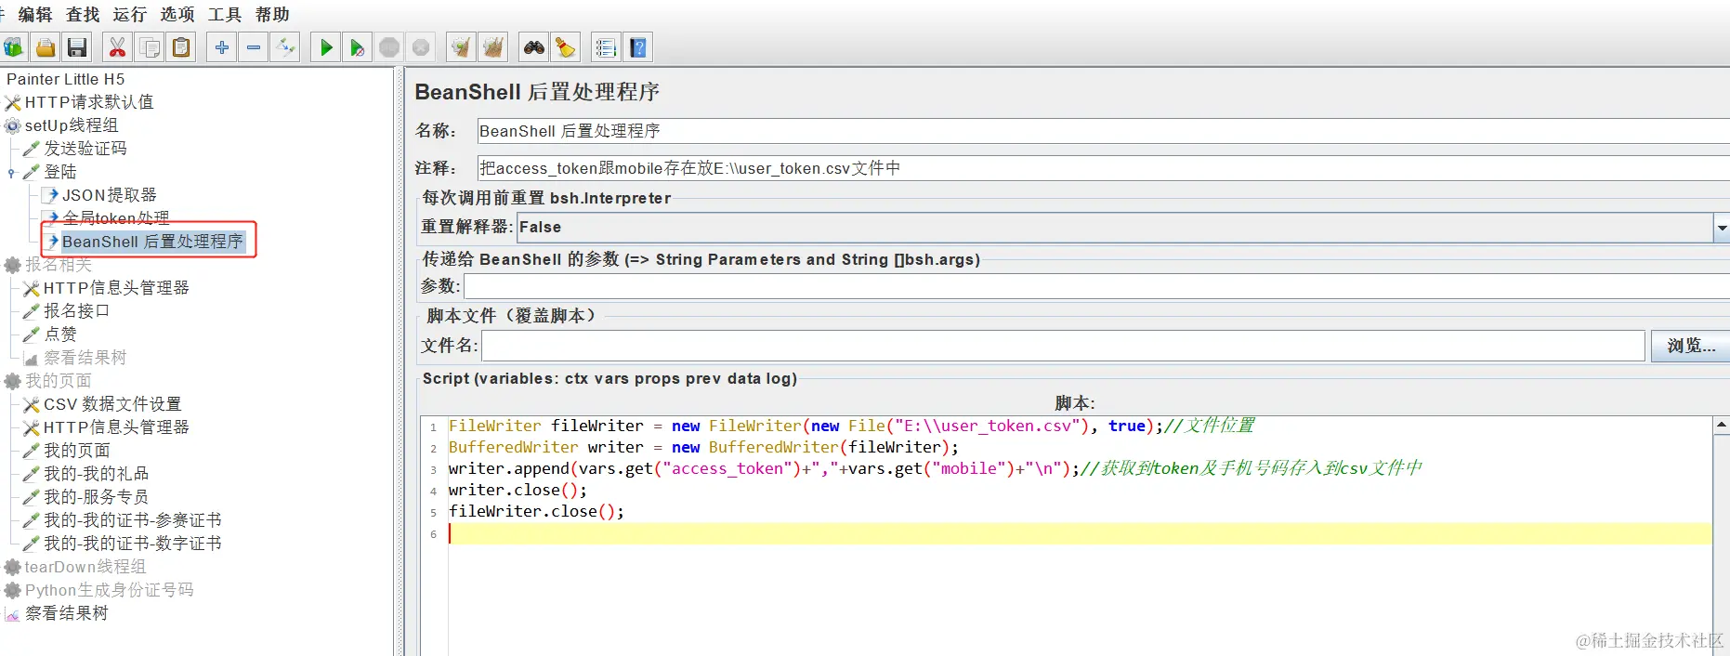Viewport: 1730px width, 656px height.
Task: Open the Function Helper list icon
Action: pos(606,47)
